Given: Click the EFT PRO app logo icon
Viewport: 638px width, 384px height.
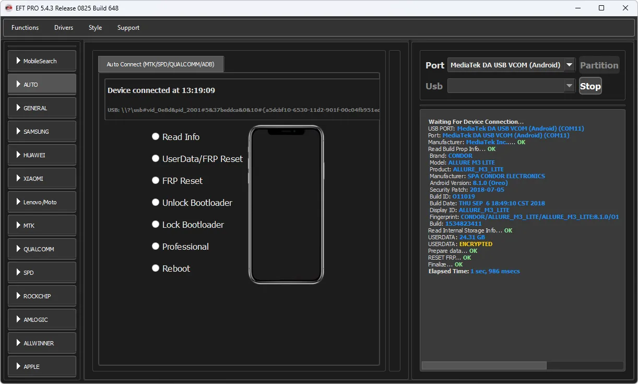Looking at the screenshot, I should [x=8, y=8].
